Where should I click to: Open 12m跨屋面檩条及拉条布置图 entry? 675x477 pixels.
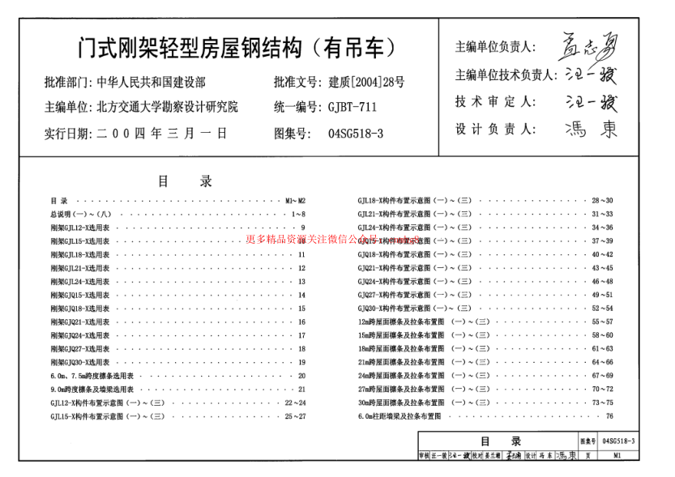pyautogui.click(x=403, y=323)
